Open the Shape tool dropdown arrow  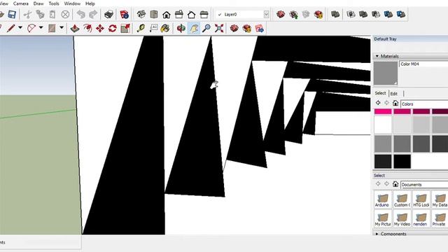(62, 28)
